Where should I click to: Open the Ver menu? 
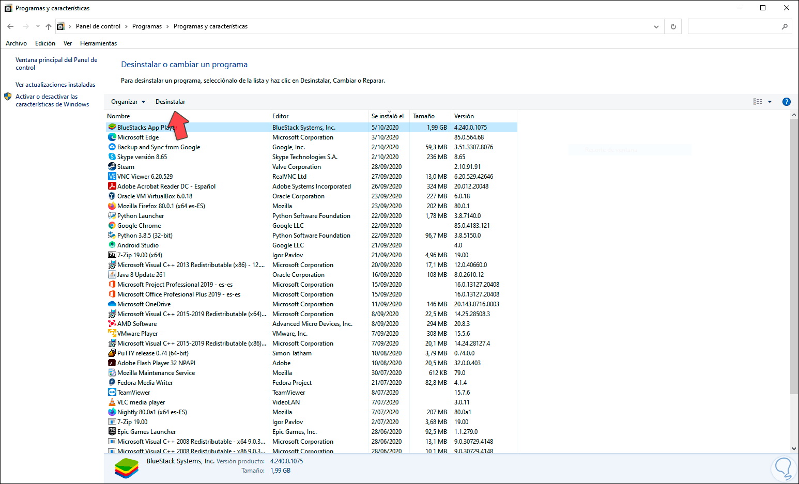coord(68,43)
